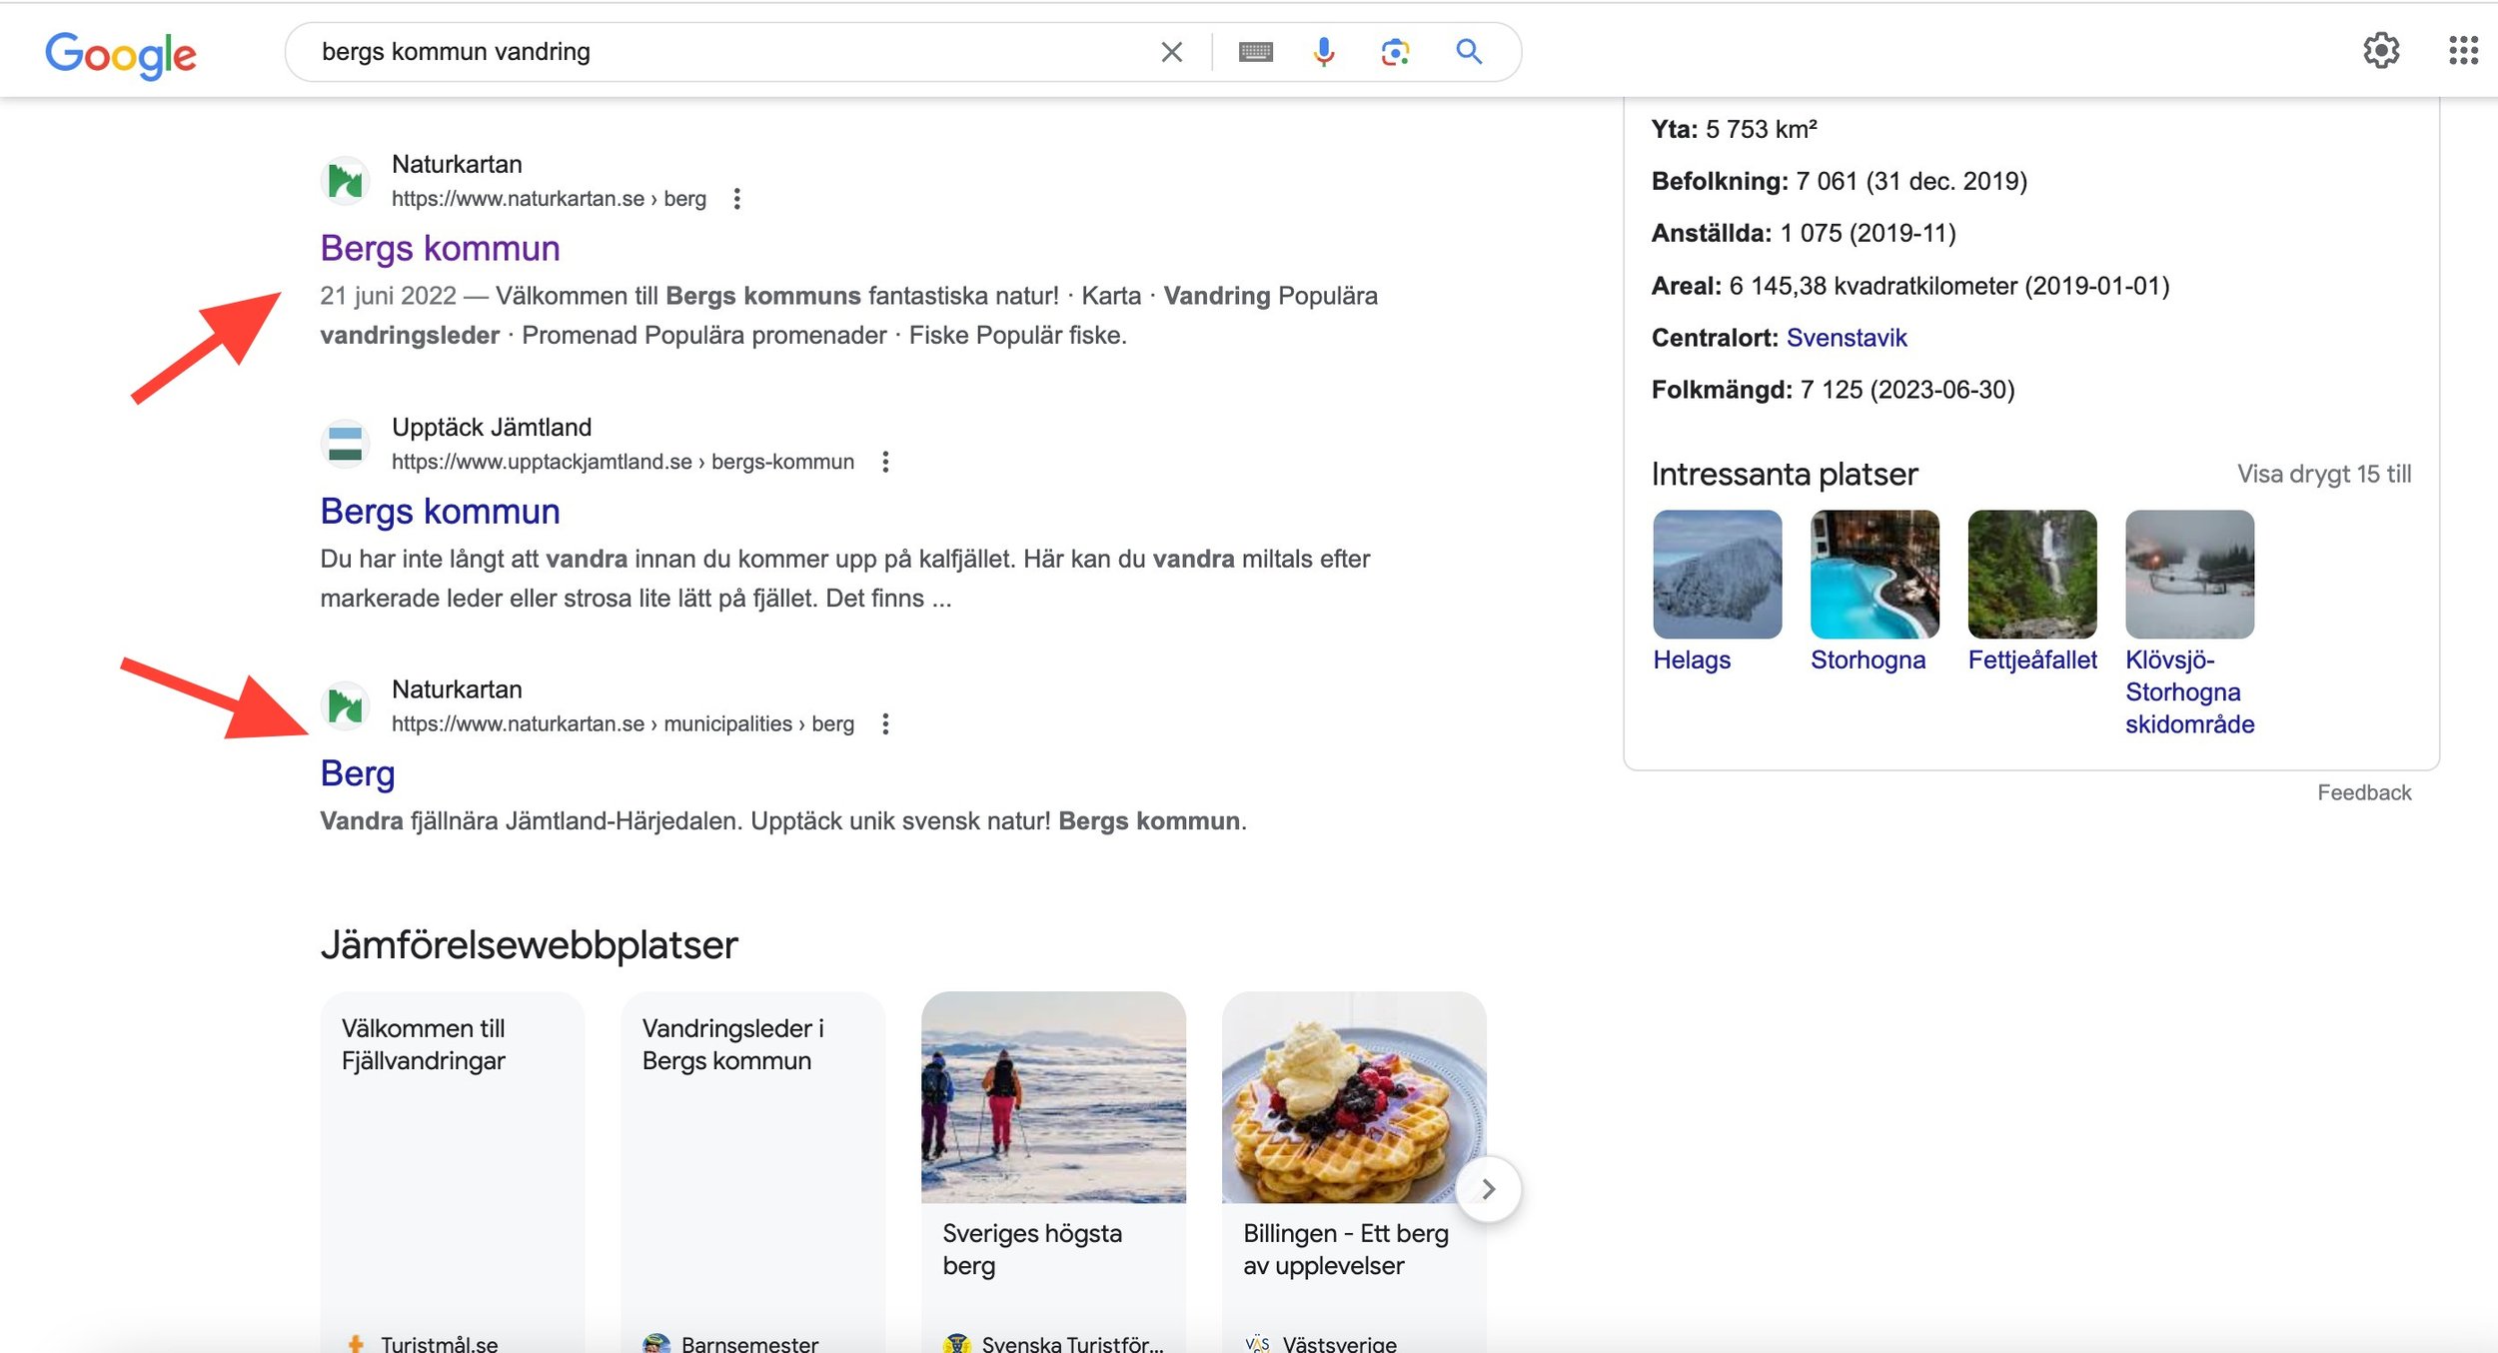The height and width of the screenshot is (1353, 2498).
Task: Start voice search with the microphone icon
Action: pos(1324,52)
